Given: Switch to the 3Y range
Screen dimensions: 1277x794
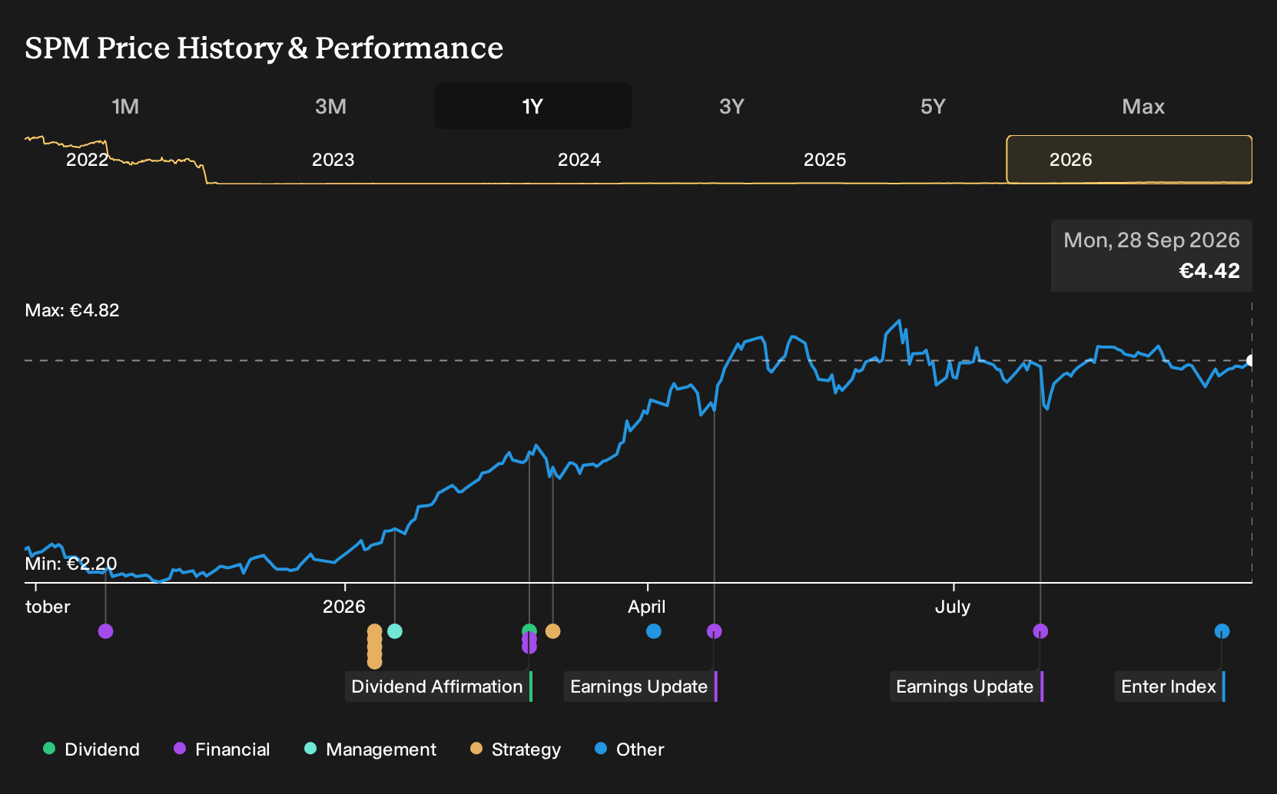Looking at the screenshot, I should point(731,106).
